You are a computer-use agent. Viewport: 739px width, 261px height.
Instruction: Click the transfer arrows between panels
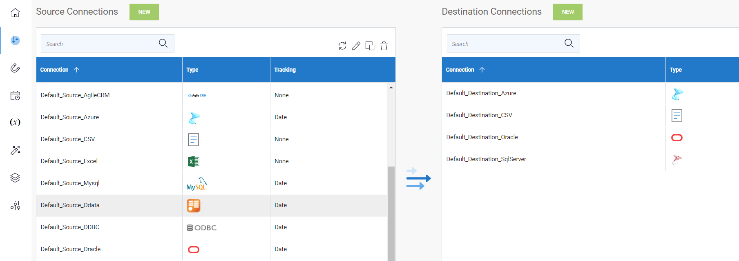[x=418, y=178]
